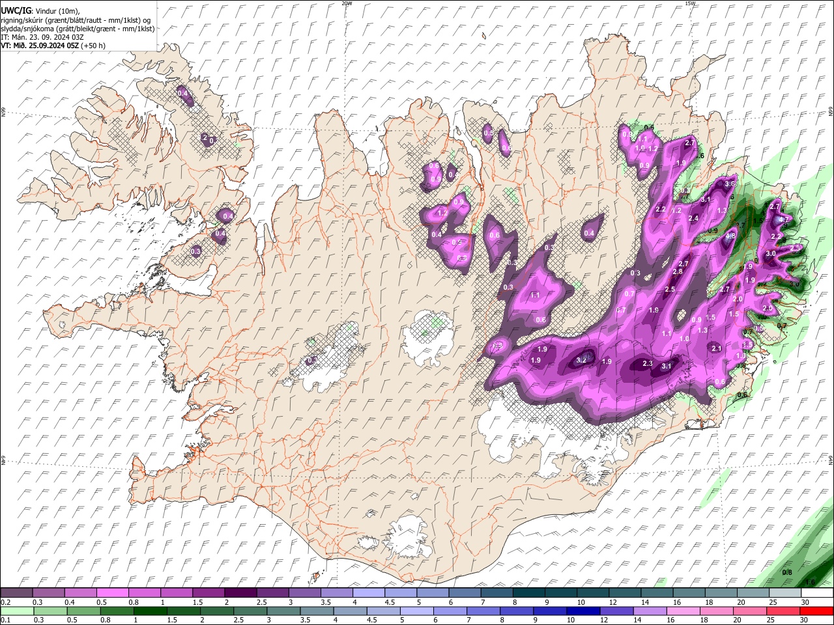Click the '4.5' label under the snow scale
The width and height of the screenshot is (834, 625).
click(x=390, y=603)
